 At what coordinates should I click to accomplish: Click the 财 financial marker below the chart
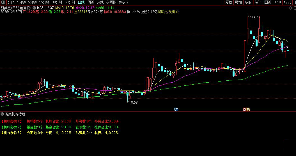pyautogui.click(x=176, y=110)
